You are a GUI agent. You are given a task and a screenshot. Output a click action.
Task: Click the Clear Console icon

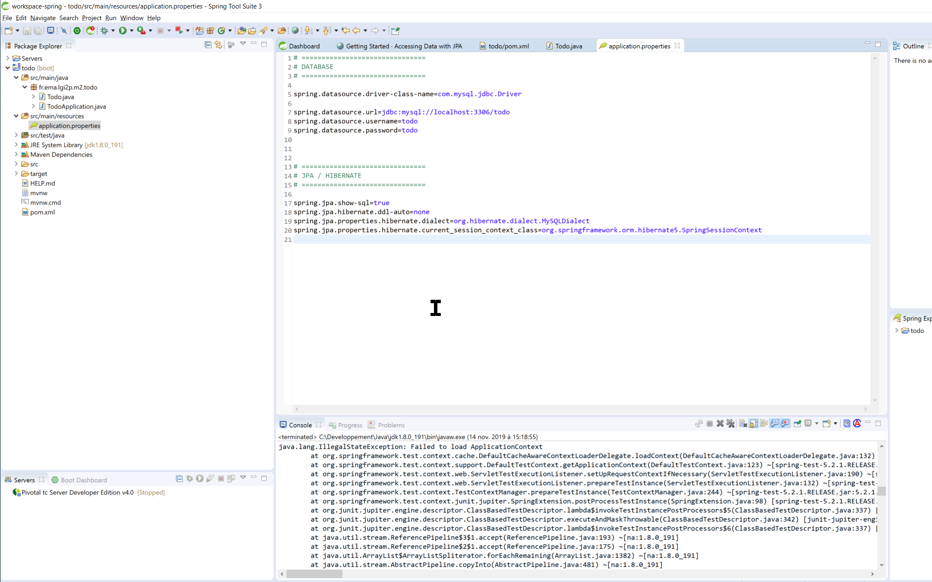tap(743, 424)
